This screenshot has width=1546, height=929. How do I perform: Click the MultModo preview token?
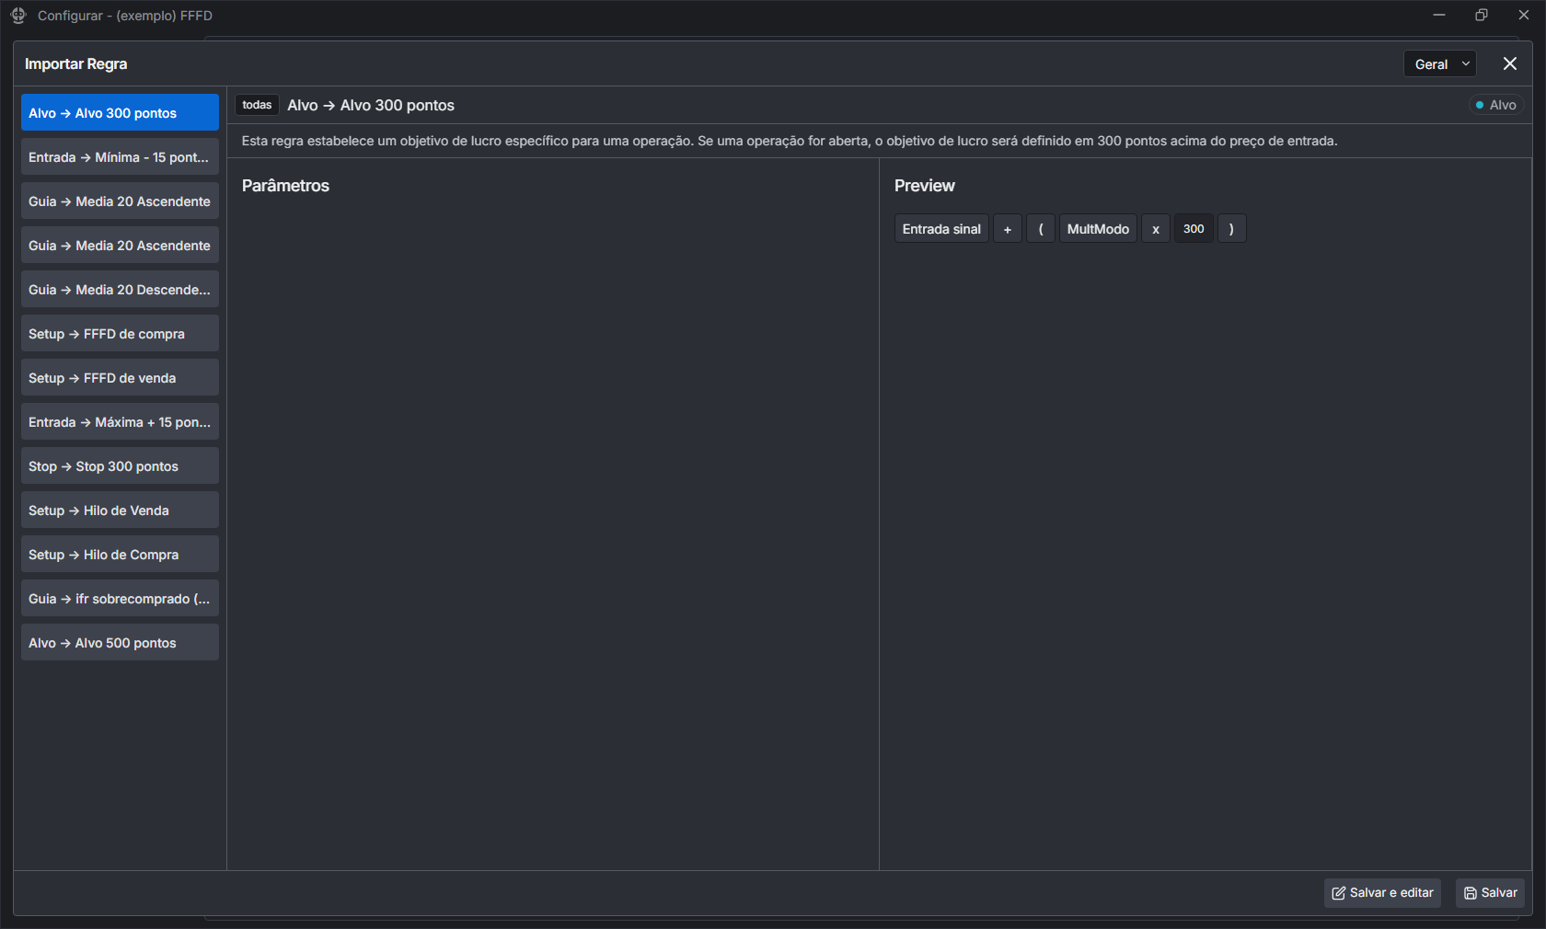click(1097, 229)
